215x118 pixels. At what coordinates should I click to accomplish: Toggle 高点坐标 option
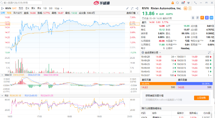17,13
